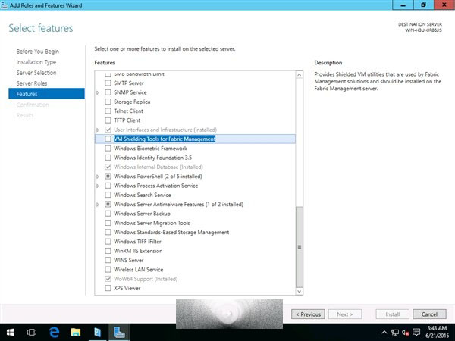Click the wizard title bar icon

4,5
